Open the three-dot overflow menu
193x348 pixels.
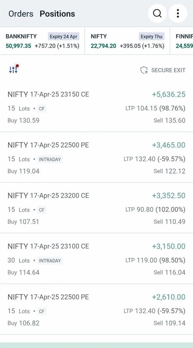(x=178, y=14)
